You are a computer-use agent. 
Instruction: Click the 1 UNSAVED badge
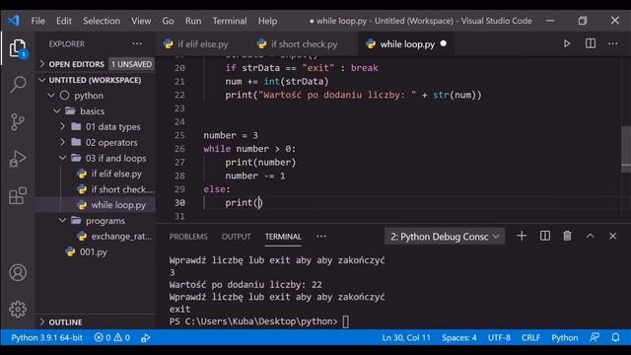(x=131, y=64)
